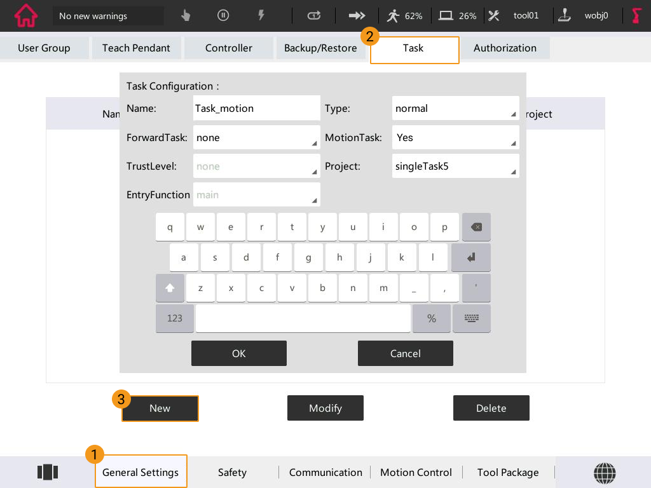
Task: Open the Type dropdown showing normal
Action: [x=456, y=109]
